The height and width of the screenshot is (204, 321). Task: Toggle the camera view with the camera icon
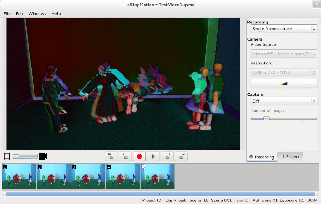coord(43,156)
